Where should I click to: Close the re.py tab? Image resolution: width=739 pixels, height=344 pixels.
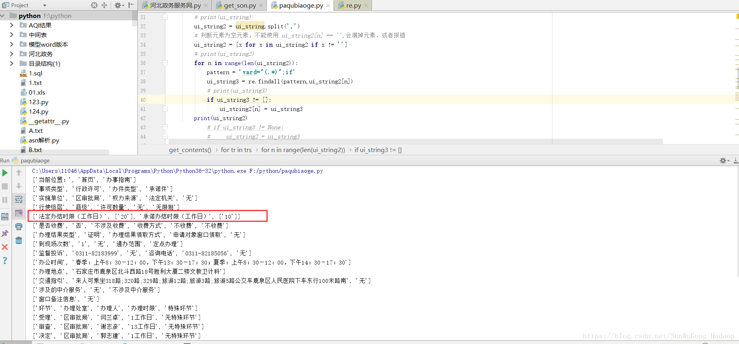(x=366, y=6)
